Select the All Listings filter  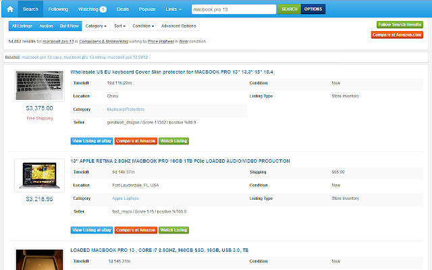[22, 26]
